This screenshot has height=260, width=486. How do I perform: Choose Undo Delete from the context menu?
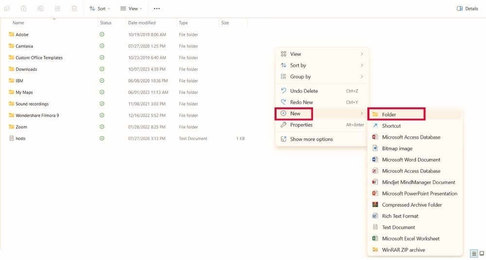322,91
